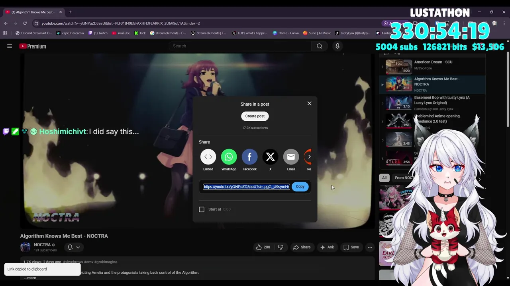Search with voice microphone icon

coord(337,46)
